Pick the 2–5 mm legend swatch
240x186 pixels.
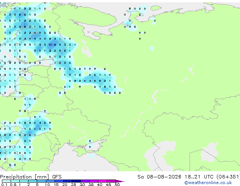point(33,181)
